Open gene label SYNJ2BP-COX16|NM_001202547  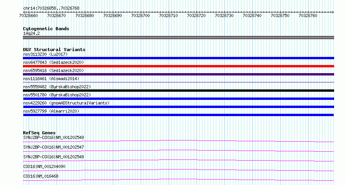[x=53, y=147]
